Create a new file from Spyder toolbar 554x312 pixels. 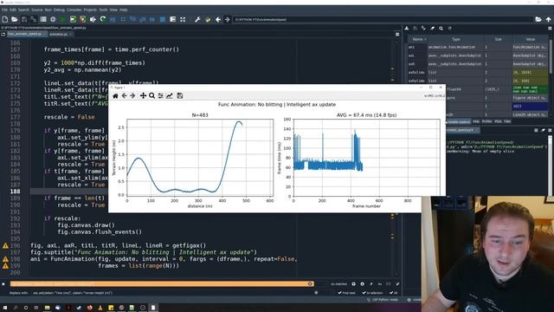pos(5,19)
